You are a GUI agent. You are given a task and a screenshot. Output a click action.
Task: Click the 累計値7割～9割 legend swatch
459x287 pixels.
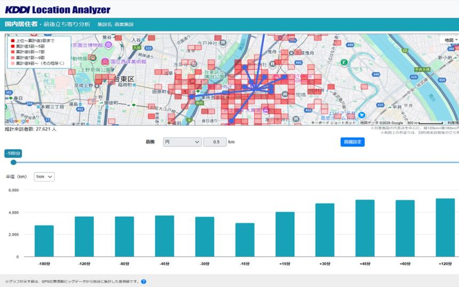(13, 58)
